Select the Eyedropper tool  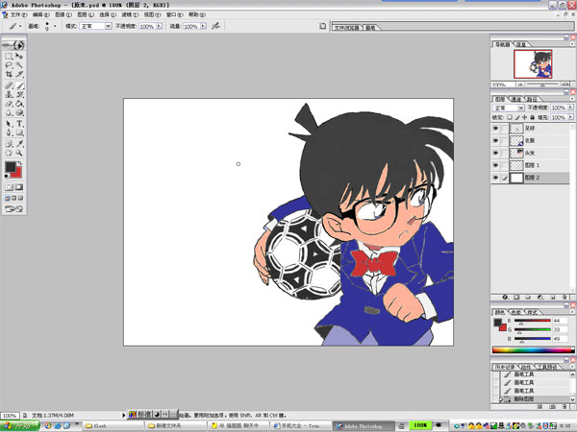tap(19, 144)
